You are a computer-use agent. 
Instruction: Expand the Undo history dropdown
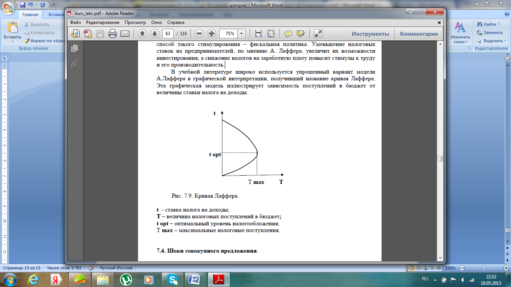(36, 5)
